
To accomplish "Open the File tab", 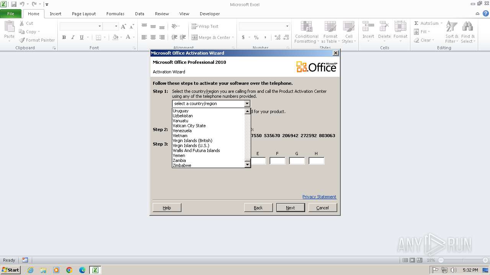I will pyautogui.click(x=11, y=14).
